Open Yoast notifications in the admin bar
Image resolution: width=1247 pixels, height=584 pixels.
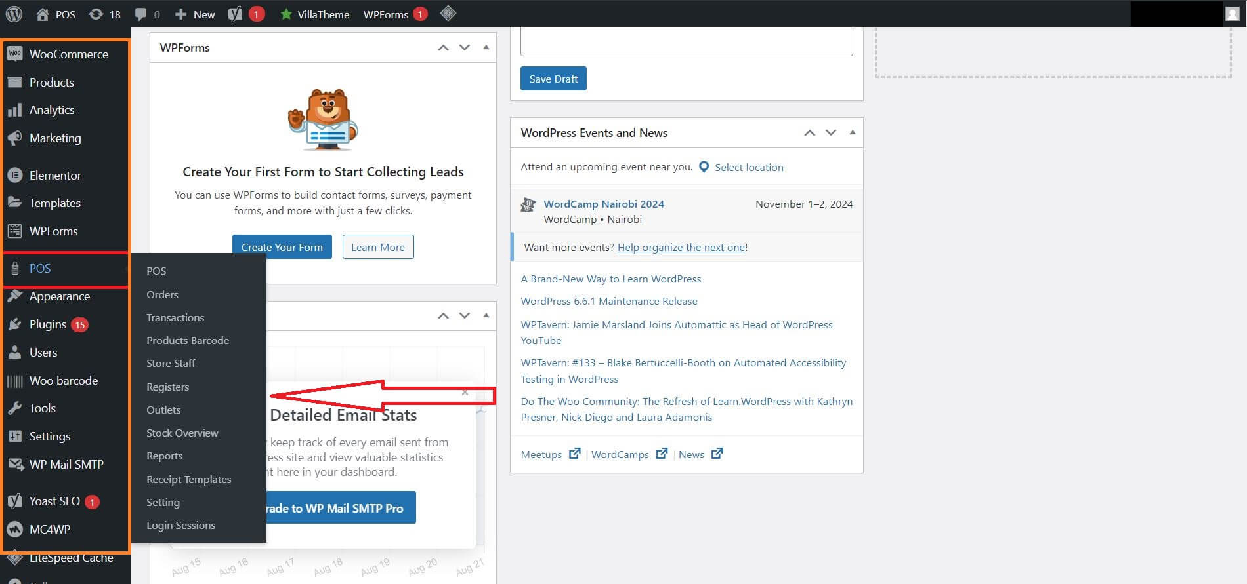246,14
